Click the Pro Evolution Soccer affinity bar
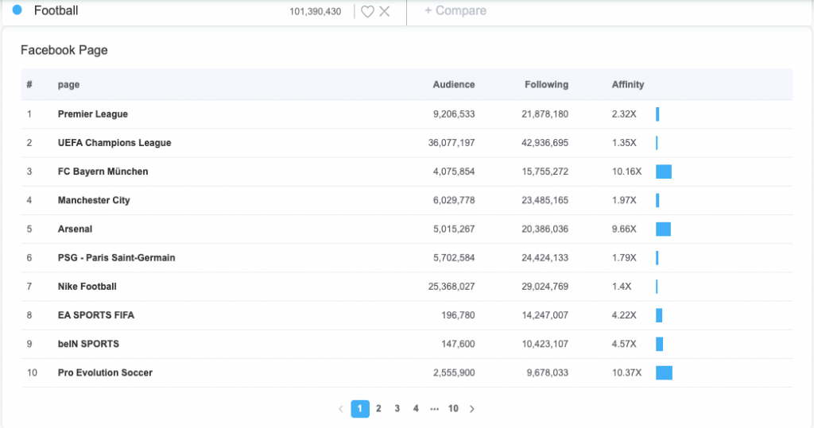The height and width of the screenshot is (428, 814). pos(664,372)
